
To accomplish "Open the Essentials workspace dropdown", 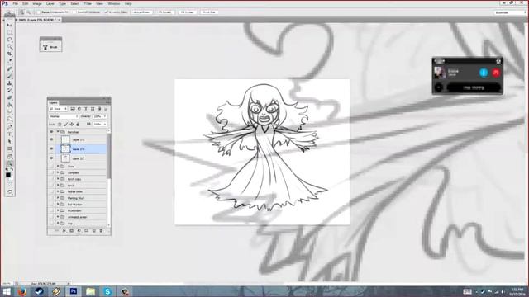I will 510,12.
